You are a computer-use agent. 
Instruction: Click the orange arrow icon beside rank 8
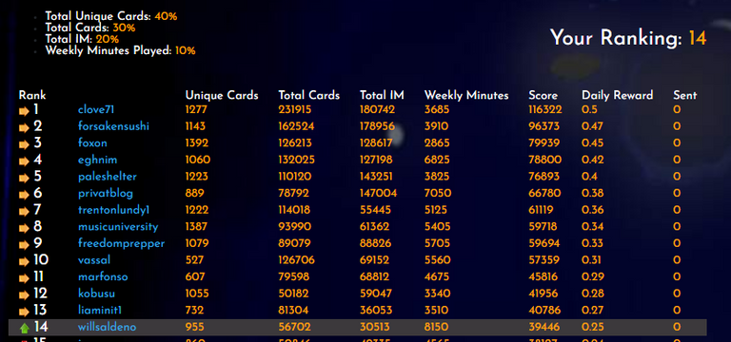24,228
